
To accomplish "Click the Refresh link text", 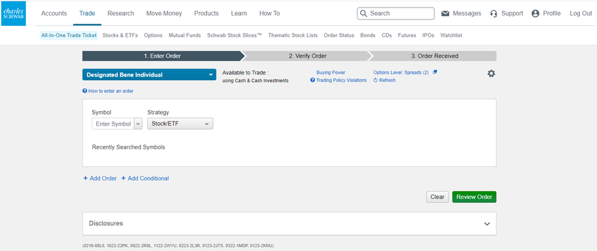I will [387, 80].
